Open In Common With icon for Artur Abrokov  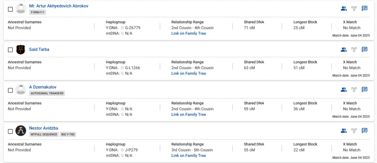344,8
